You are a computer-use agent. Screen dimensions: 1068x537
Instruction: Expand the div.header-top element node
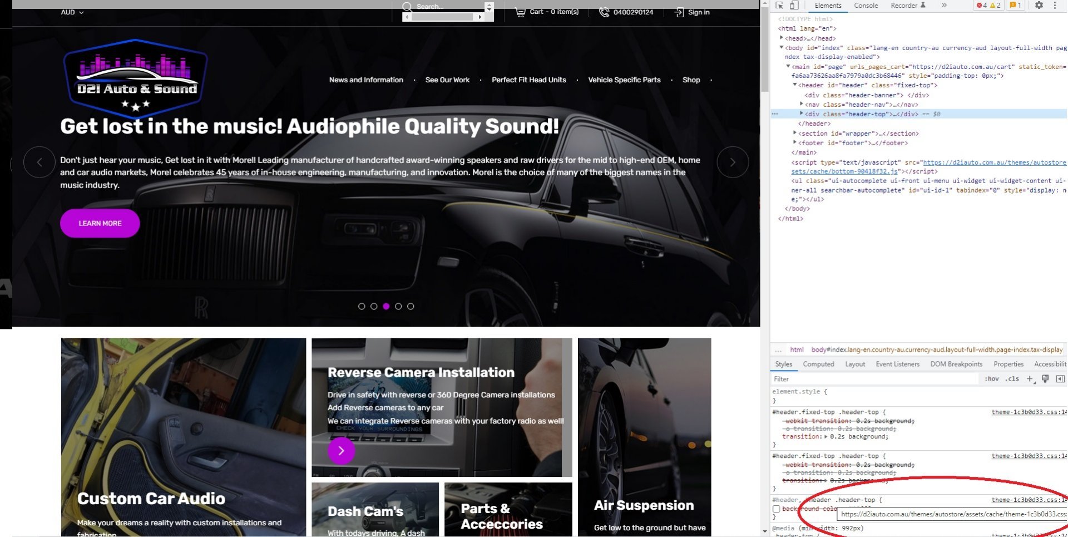click(802, 114)
